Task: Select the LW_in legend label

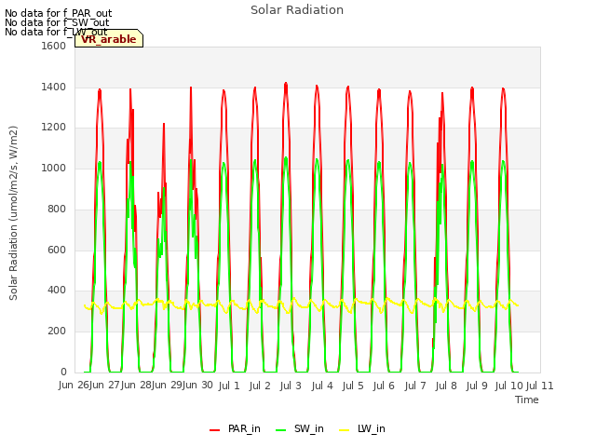Action: point(372,428)
